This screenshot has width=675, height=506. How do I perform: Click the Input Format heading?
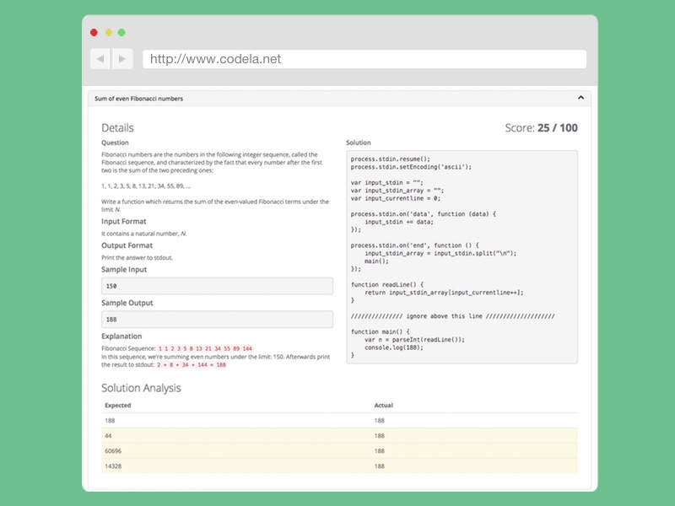coord(123,221)
